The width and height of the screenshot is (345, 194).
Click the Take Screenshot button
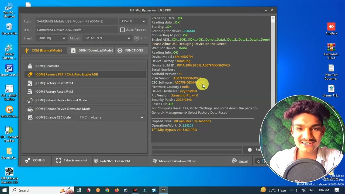click(x=72, y=161)
